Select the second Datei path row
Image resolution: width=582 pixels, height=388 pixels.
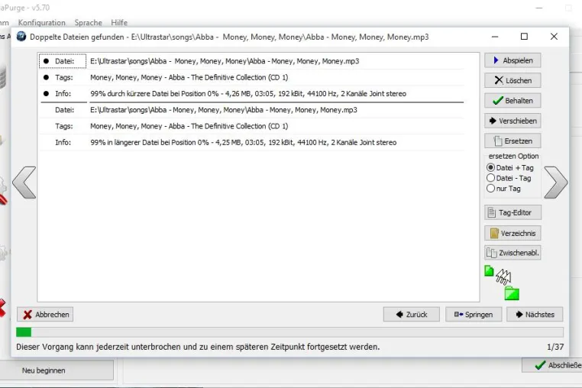coord(252,110)
